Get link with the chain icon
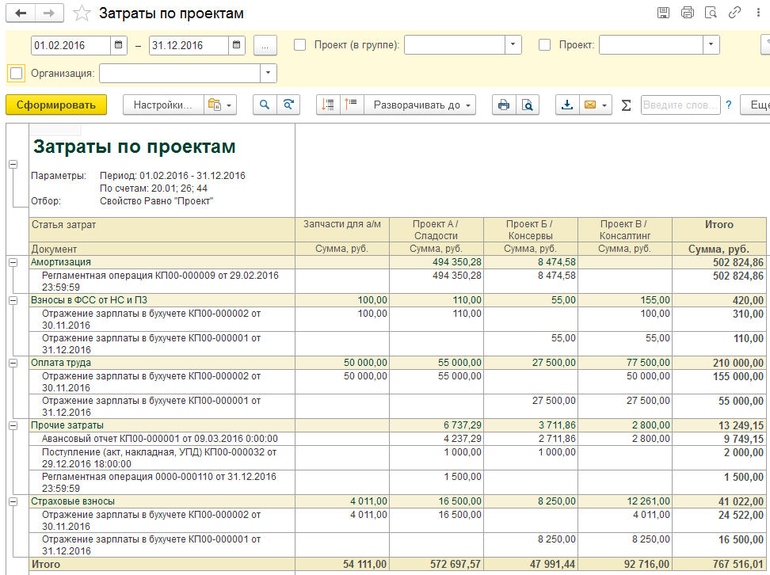This screenshot has height=575, width=770. pyautogui.click(x=734, y=13)
